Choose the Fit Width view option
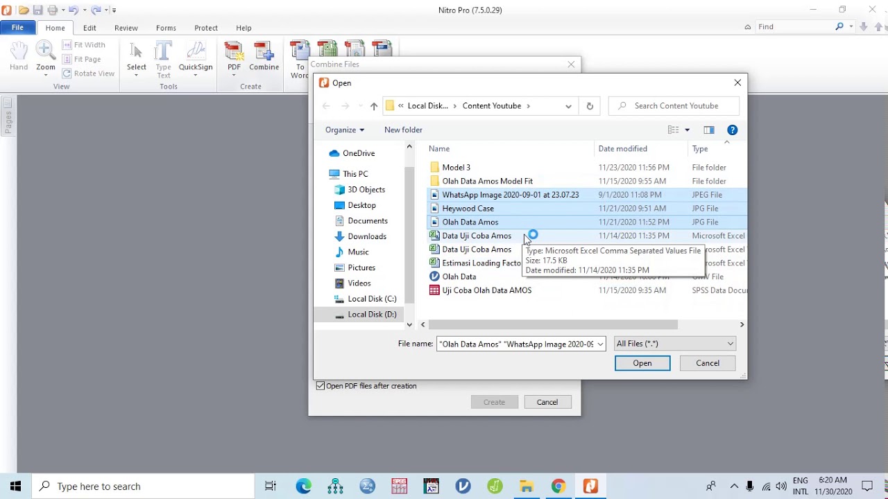This screenshot has width=888, height=499. click(83, 45)
